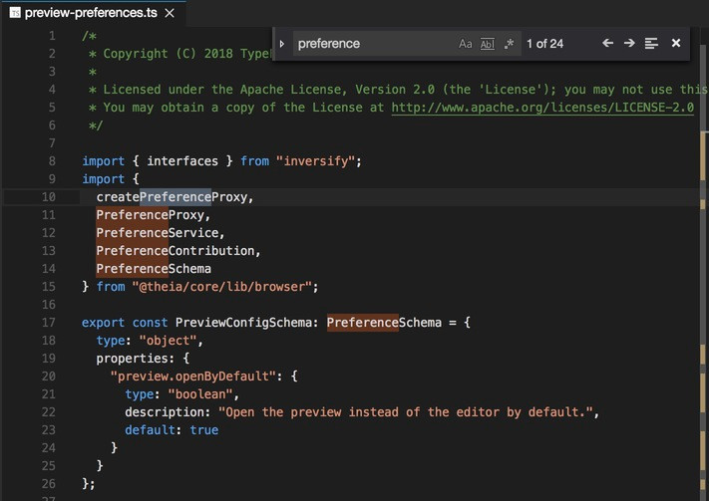Go to previous match arrow
Viewport: 709px width, 501px height.
(x=607, y=43)
